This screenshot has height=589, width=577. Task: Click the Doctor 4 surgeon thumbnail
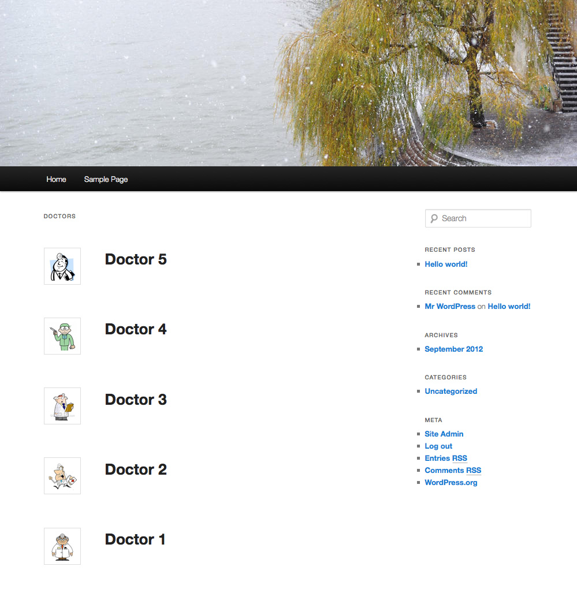[x=62, y=336]
